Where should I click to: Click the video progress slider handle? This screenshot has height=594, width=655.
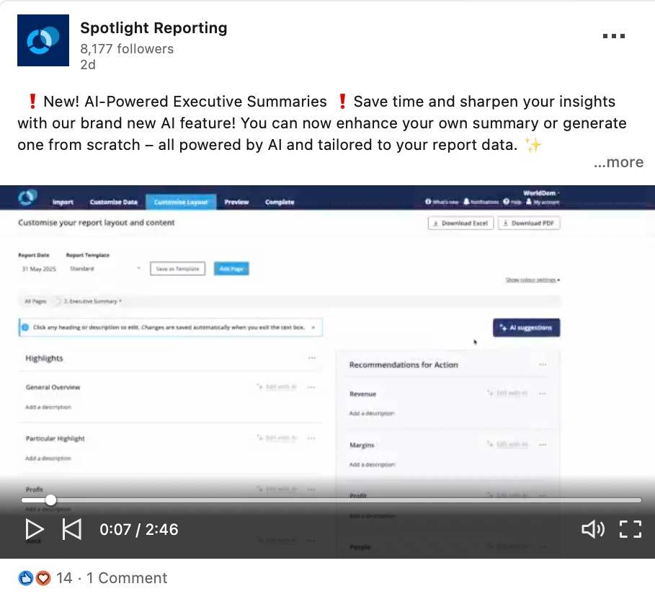point(50,500)
